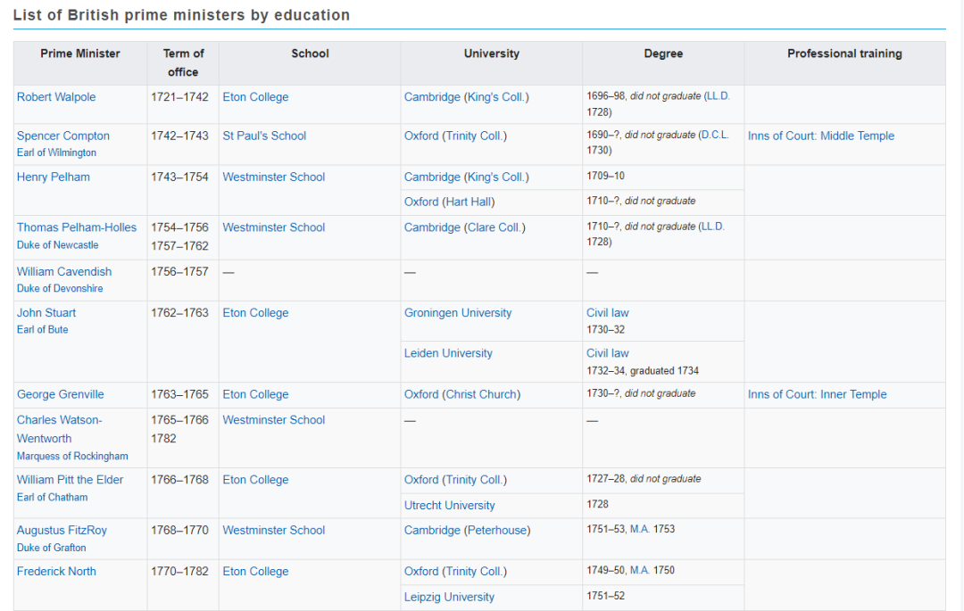This screenshot has height=611, width=964.
Task: Click the '1732–34, graduated 1734' text
Action: pos(643,370)
